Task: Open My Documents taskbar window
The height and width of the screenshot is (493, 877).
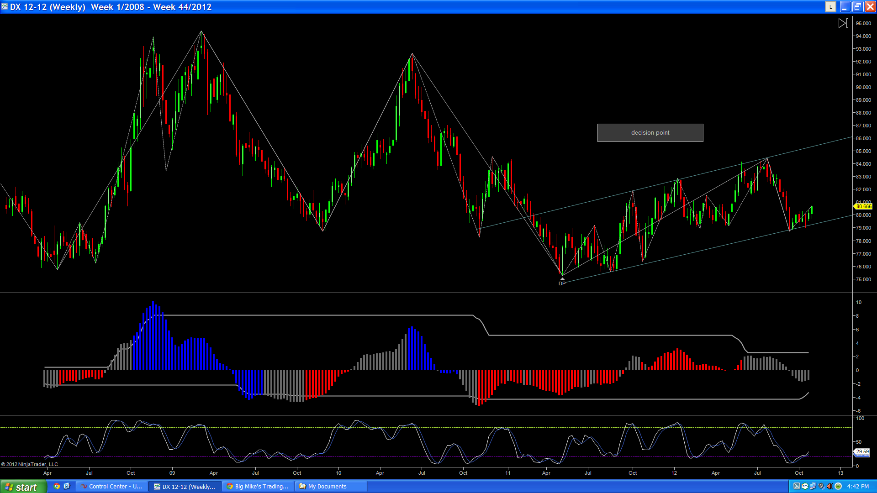Action: pyautogui.click(x=331, y=487)
